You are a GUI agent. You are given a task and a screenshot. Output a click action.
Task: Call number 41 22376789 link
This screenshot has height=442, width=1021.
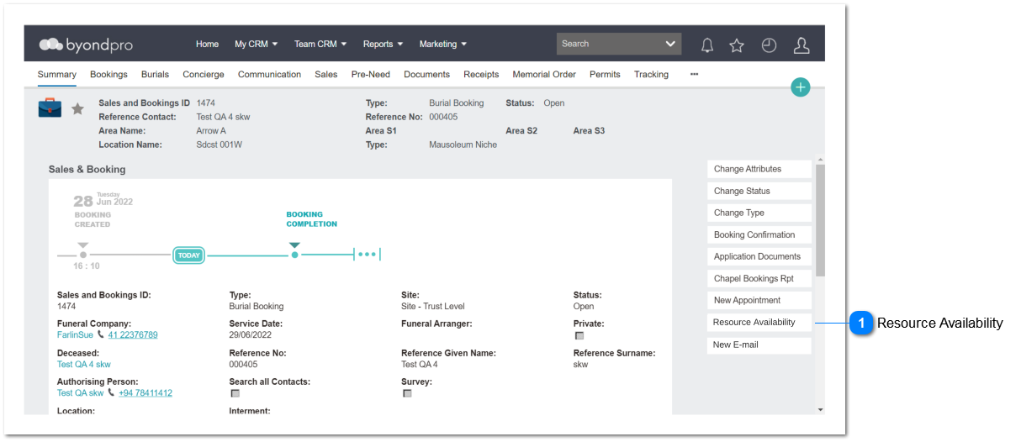coord(133,334)
